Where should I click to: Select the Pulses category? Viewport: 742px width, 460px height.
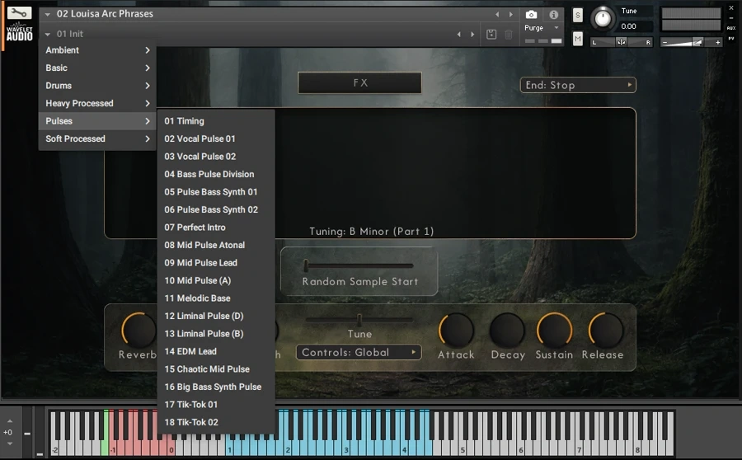[97, 121]
